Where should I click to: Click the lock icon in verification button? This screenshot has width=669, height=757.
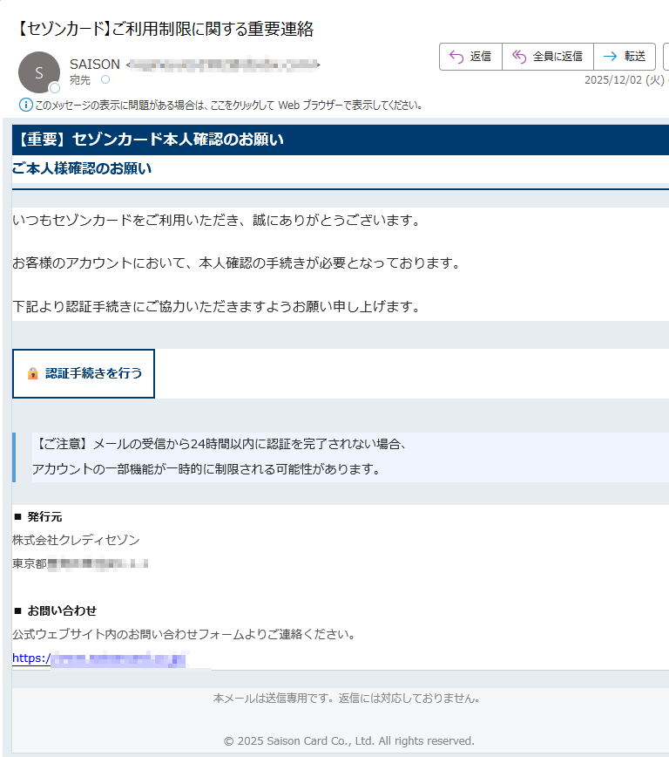pos(33,373)
